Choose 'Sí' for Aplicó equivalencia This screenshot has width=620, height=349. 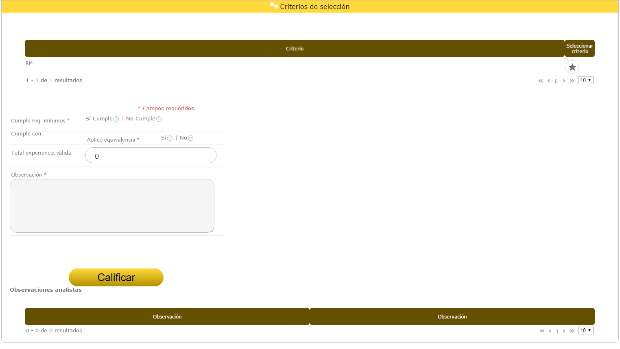tap(170, 138)
